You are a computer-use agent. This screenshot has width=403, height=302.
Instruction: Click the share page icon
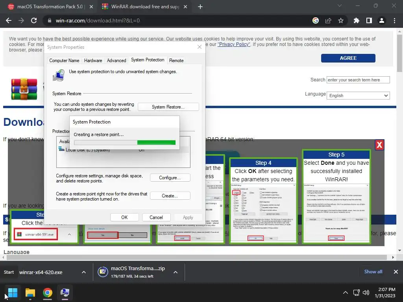tap(328, 20)
